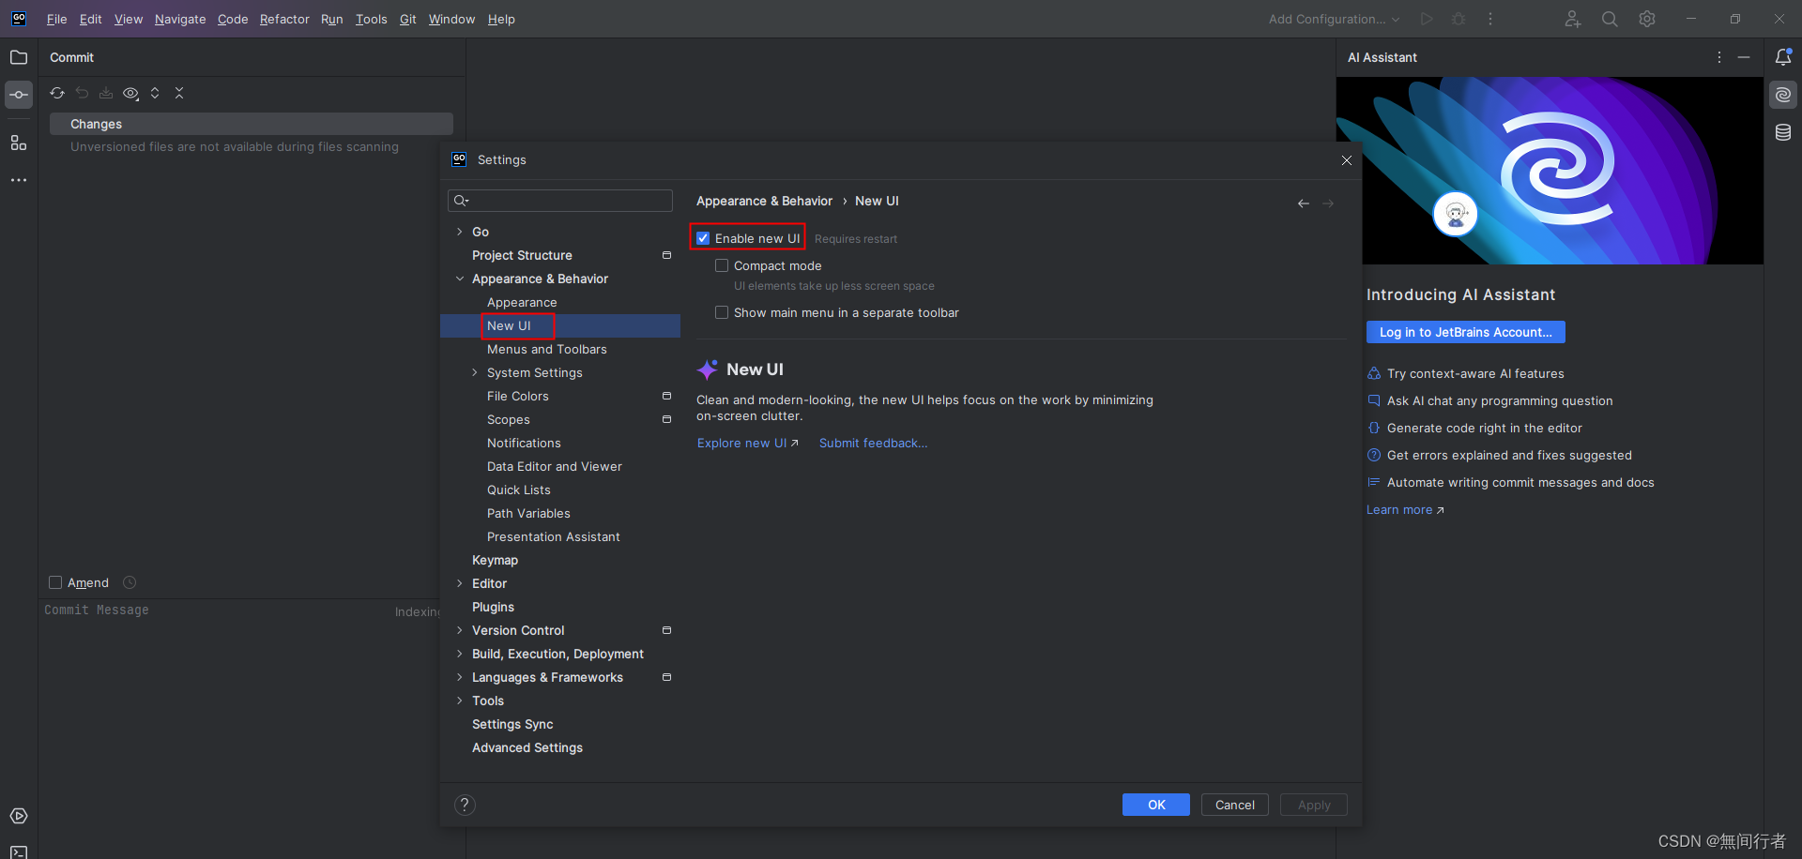Navigate forward in Settings
Image resolution: width=1802 pixels, height=859 pixels.
click(x=1328, y=203)
